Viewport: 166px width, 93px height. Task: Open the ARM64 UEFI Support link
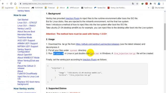pyautogui.click(x=27, y=43)
